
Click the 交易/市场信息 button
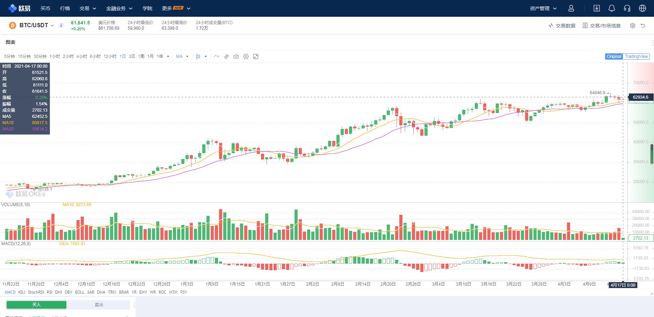602,25
